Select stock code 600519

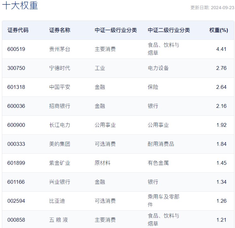(x=16, y=49)
